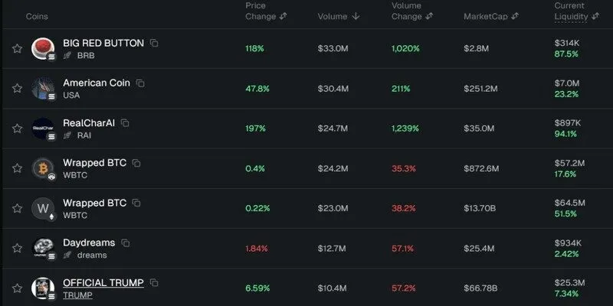Copy RealCharAI address icon
This screenshot has height=306, width=613.
[x=125, y=123]
